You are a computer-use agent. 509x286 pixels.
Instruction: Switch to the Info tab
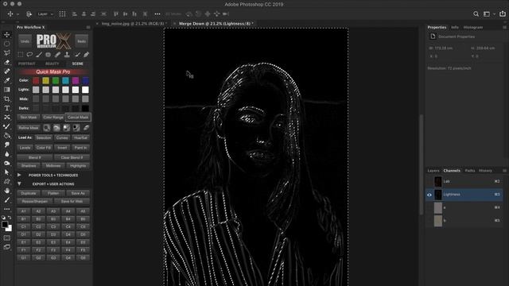pos(455,27)
